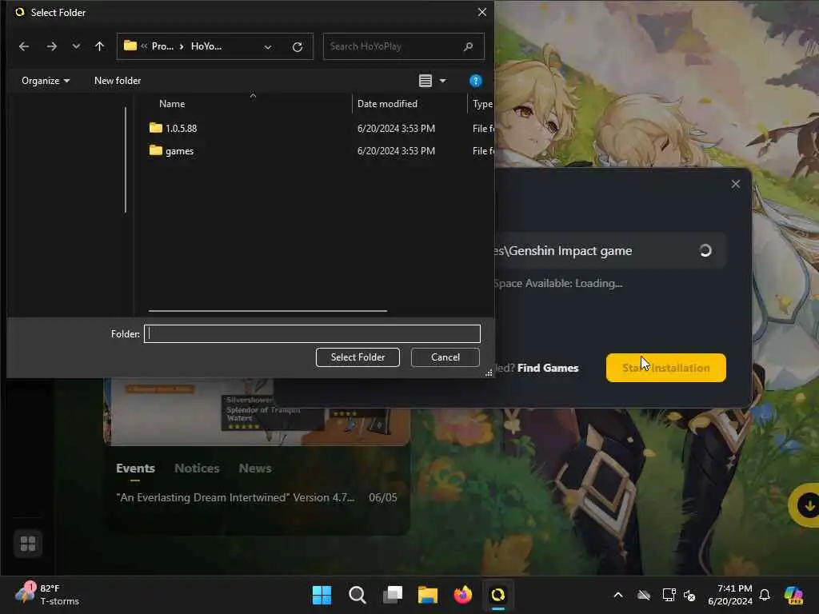
Task: Click the HoYo... breadcrumb segment
Action: coord(206,46)
